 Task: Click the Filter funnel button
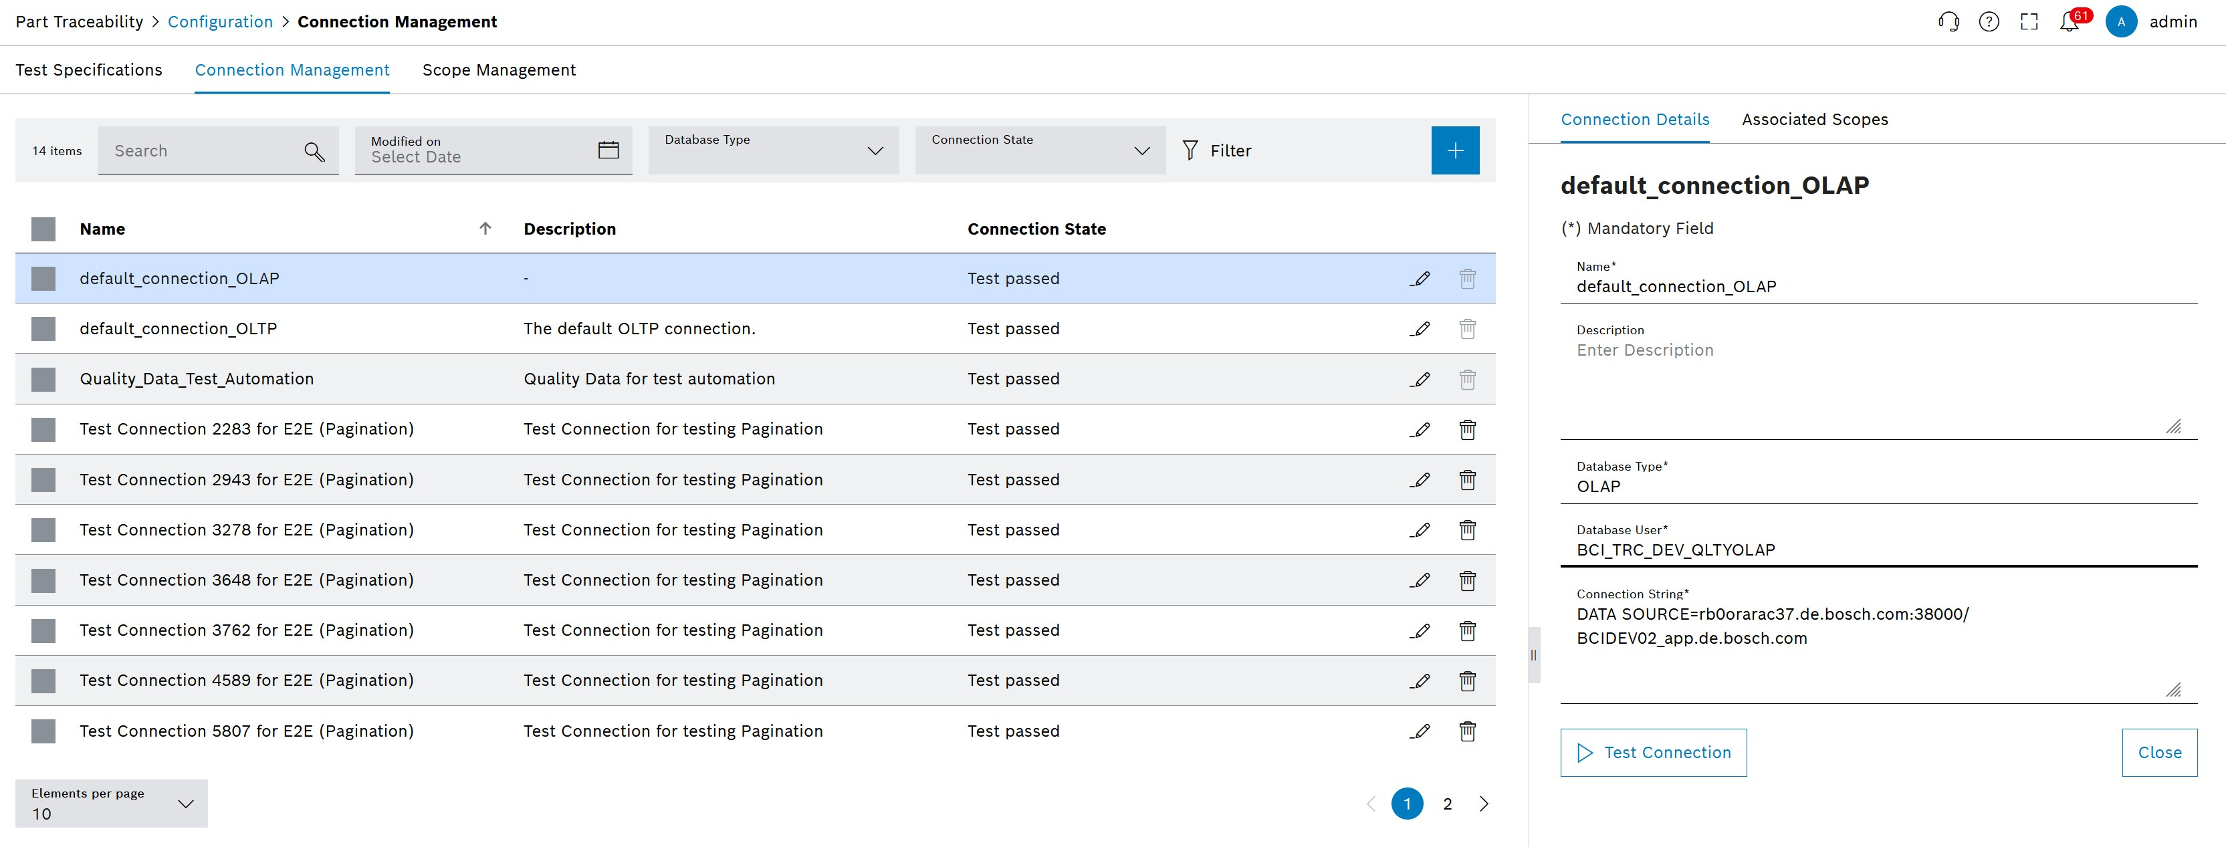(1217, 150)
